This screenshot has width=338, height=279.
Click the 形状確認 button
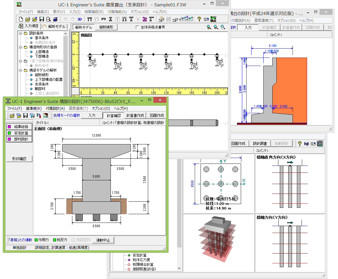(x=19, y=159)
